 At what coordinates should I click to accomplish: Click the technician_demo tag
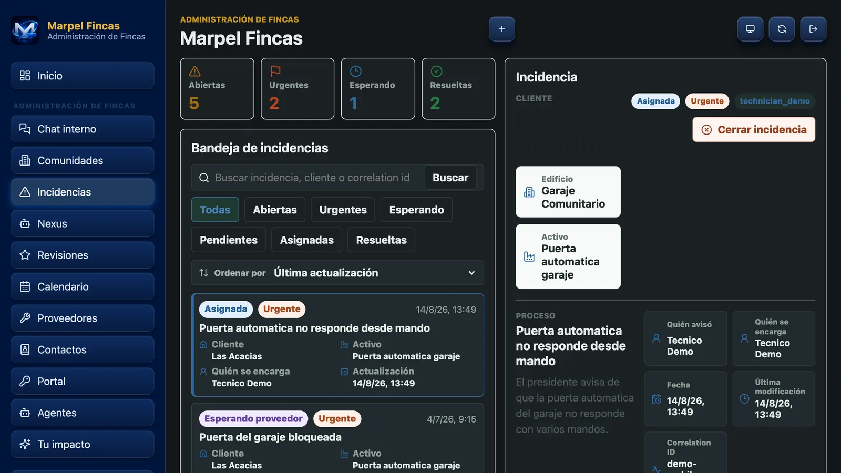point(775,101)
